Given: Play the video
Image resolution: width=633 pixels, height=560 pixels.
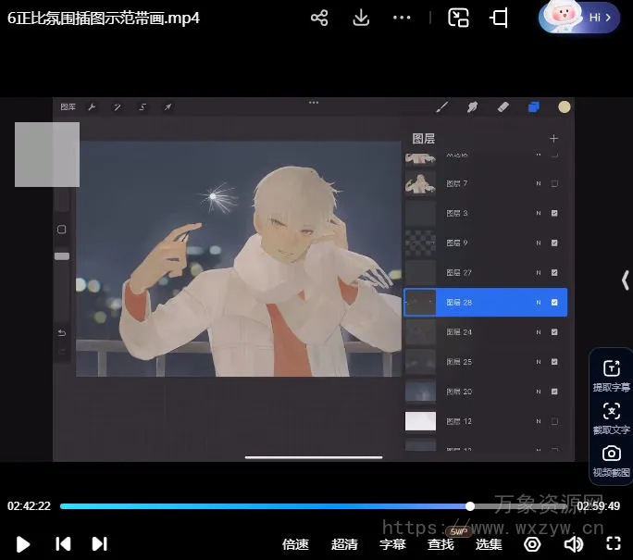Looking at the screenshot, I should tap(24, 544).
